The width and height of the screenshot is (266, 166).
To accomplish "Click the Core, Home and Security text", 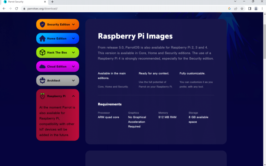I will (x=113, y=87).
